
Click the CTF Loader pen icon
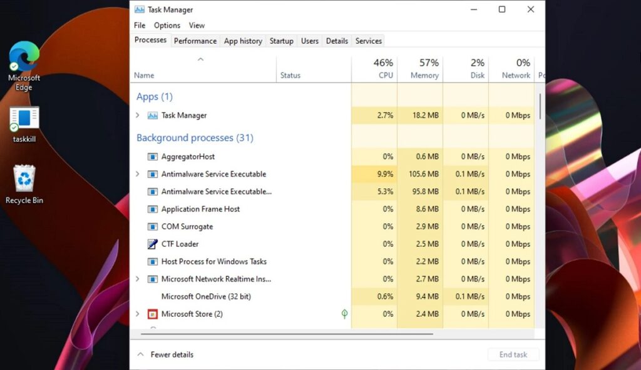coord(153,244)
